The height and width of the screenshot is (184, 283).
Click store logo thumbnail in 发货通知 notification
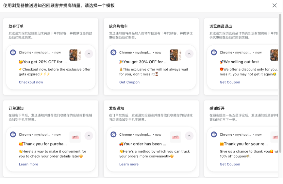pos(175,137)
